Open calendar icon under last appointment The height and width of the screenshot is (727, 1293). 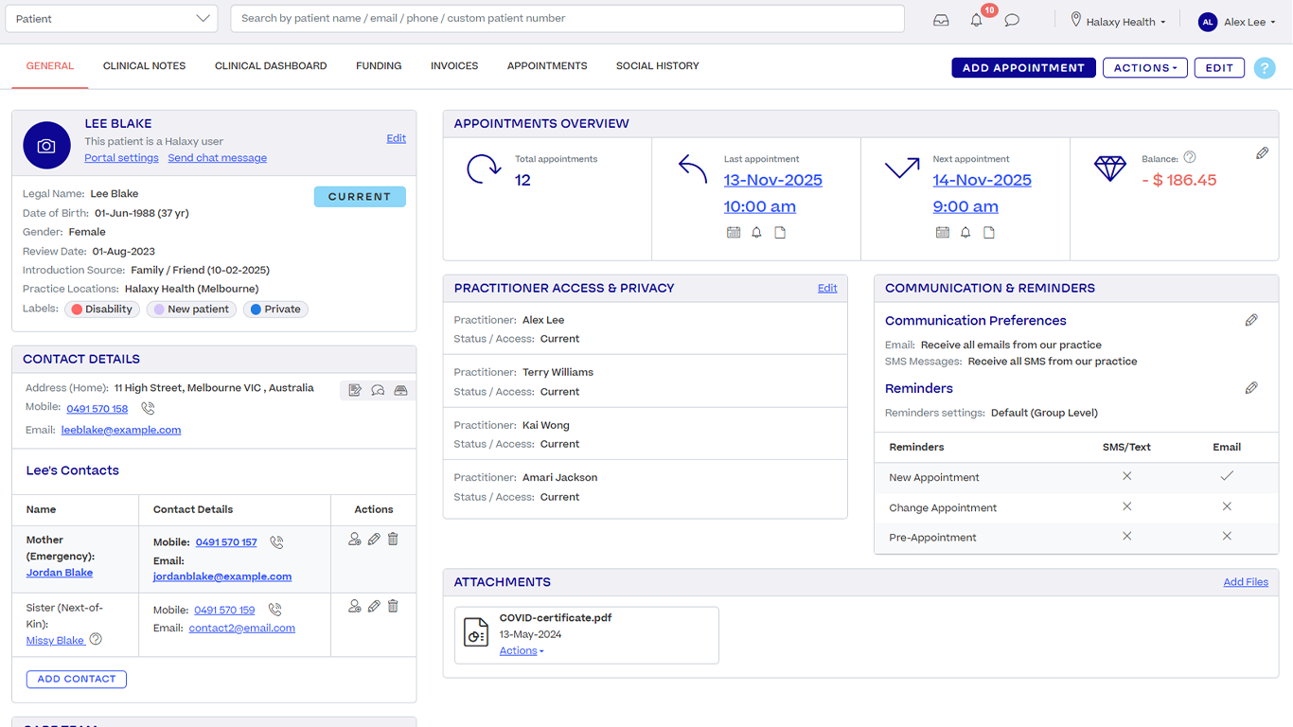tap(734, 233)
